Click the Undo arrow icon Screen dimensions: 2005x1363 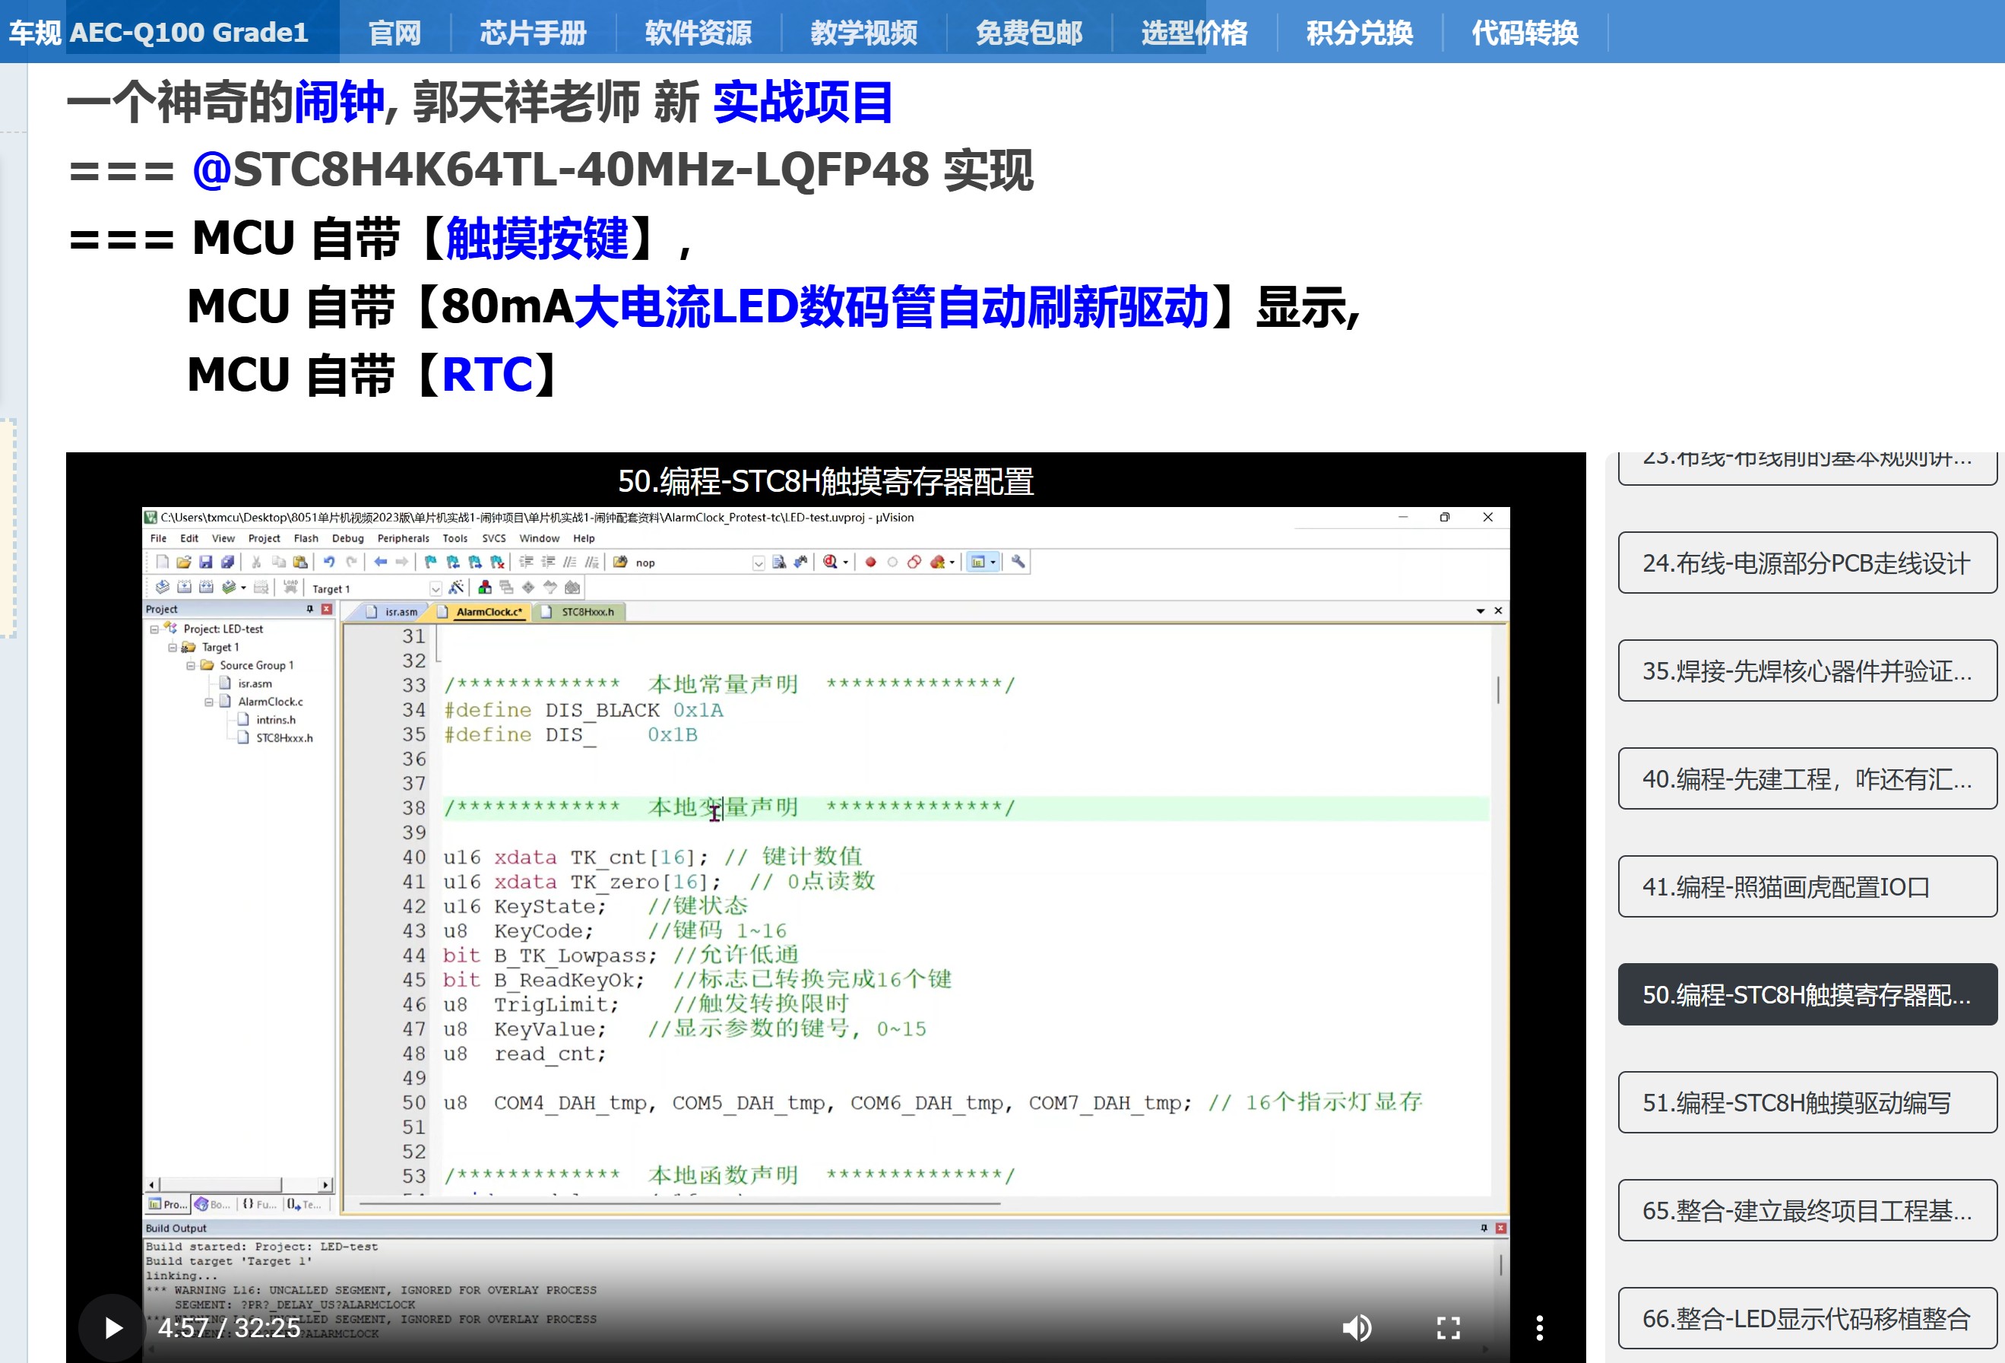pyautogui.click(x=328, y=563)
